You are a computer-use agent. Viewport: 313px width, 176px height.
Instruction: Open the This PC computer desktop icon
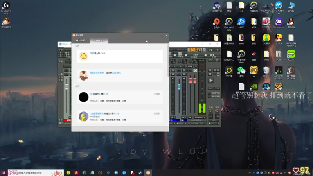pyautogui.click(x=291, y=6)
